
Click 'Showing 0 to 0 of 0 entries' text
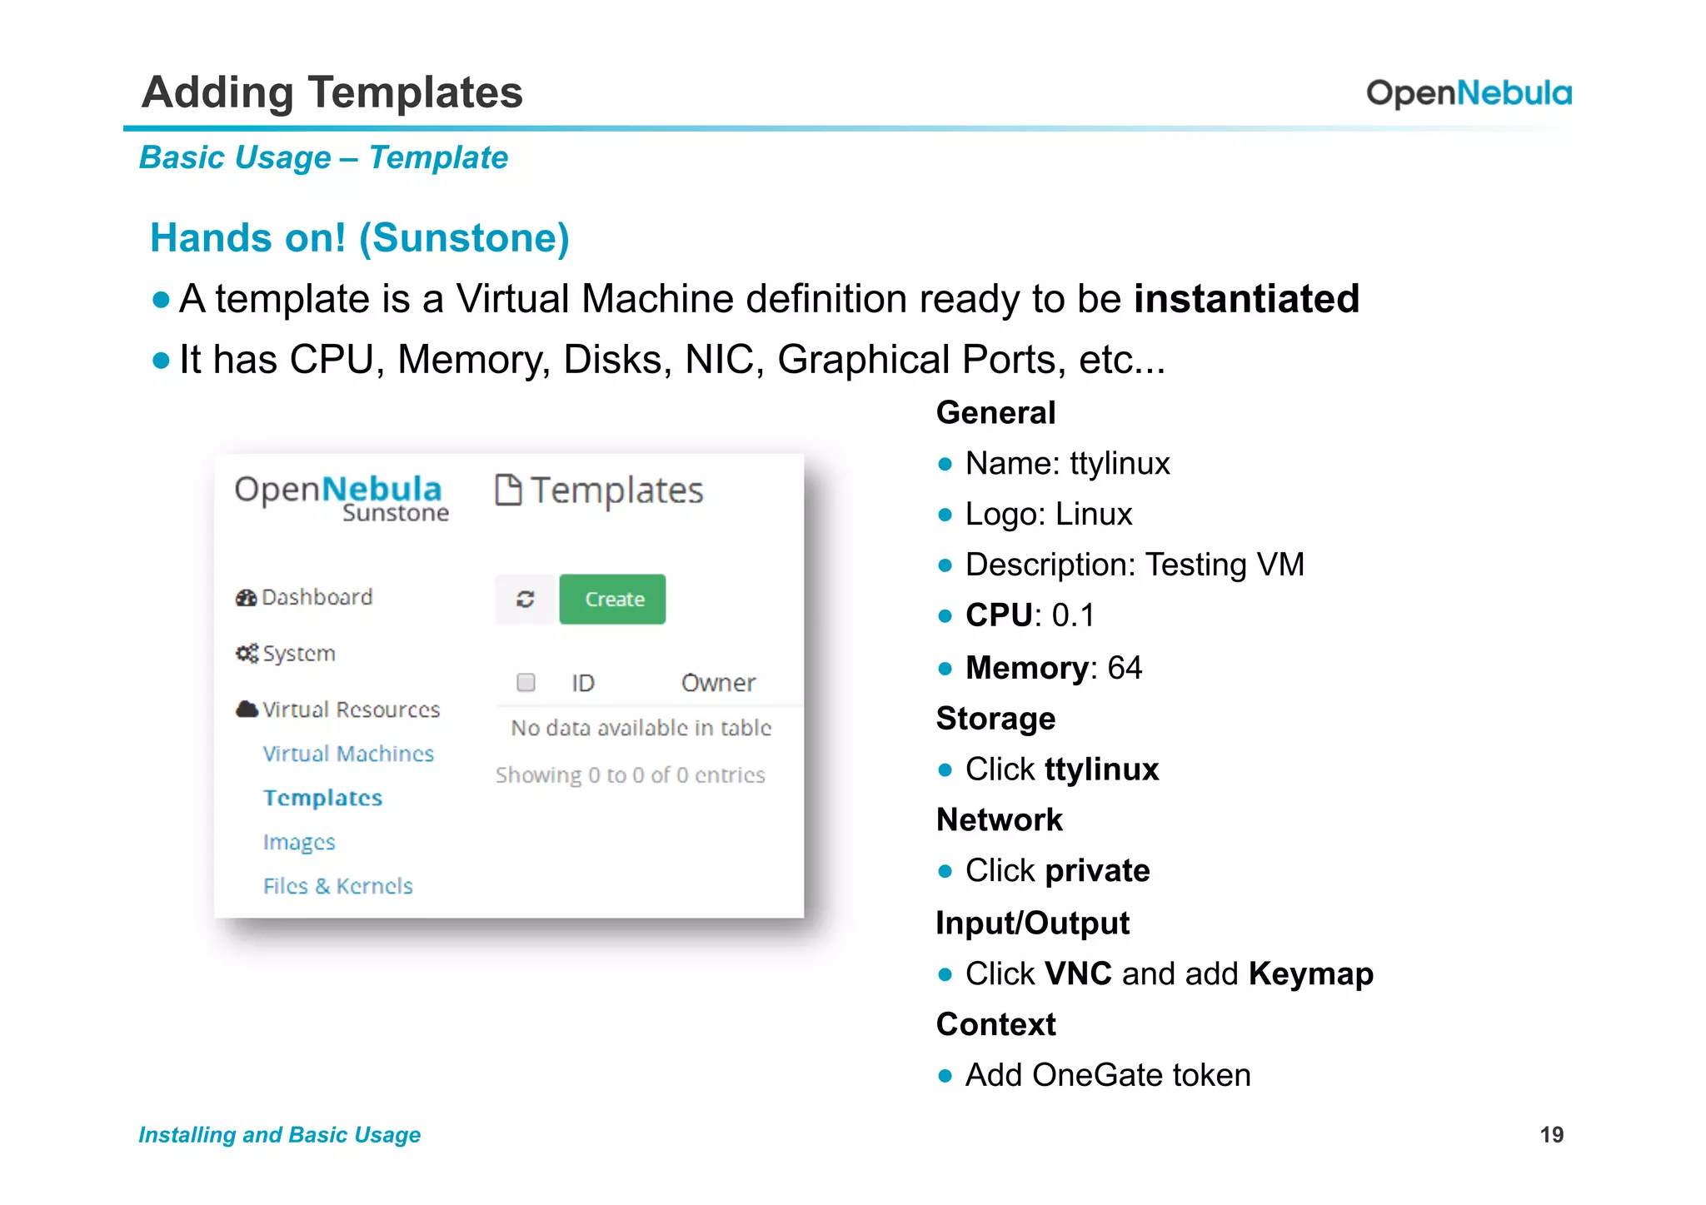point(630,775)
